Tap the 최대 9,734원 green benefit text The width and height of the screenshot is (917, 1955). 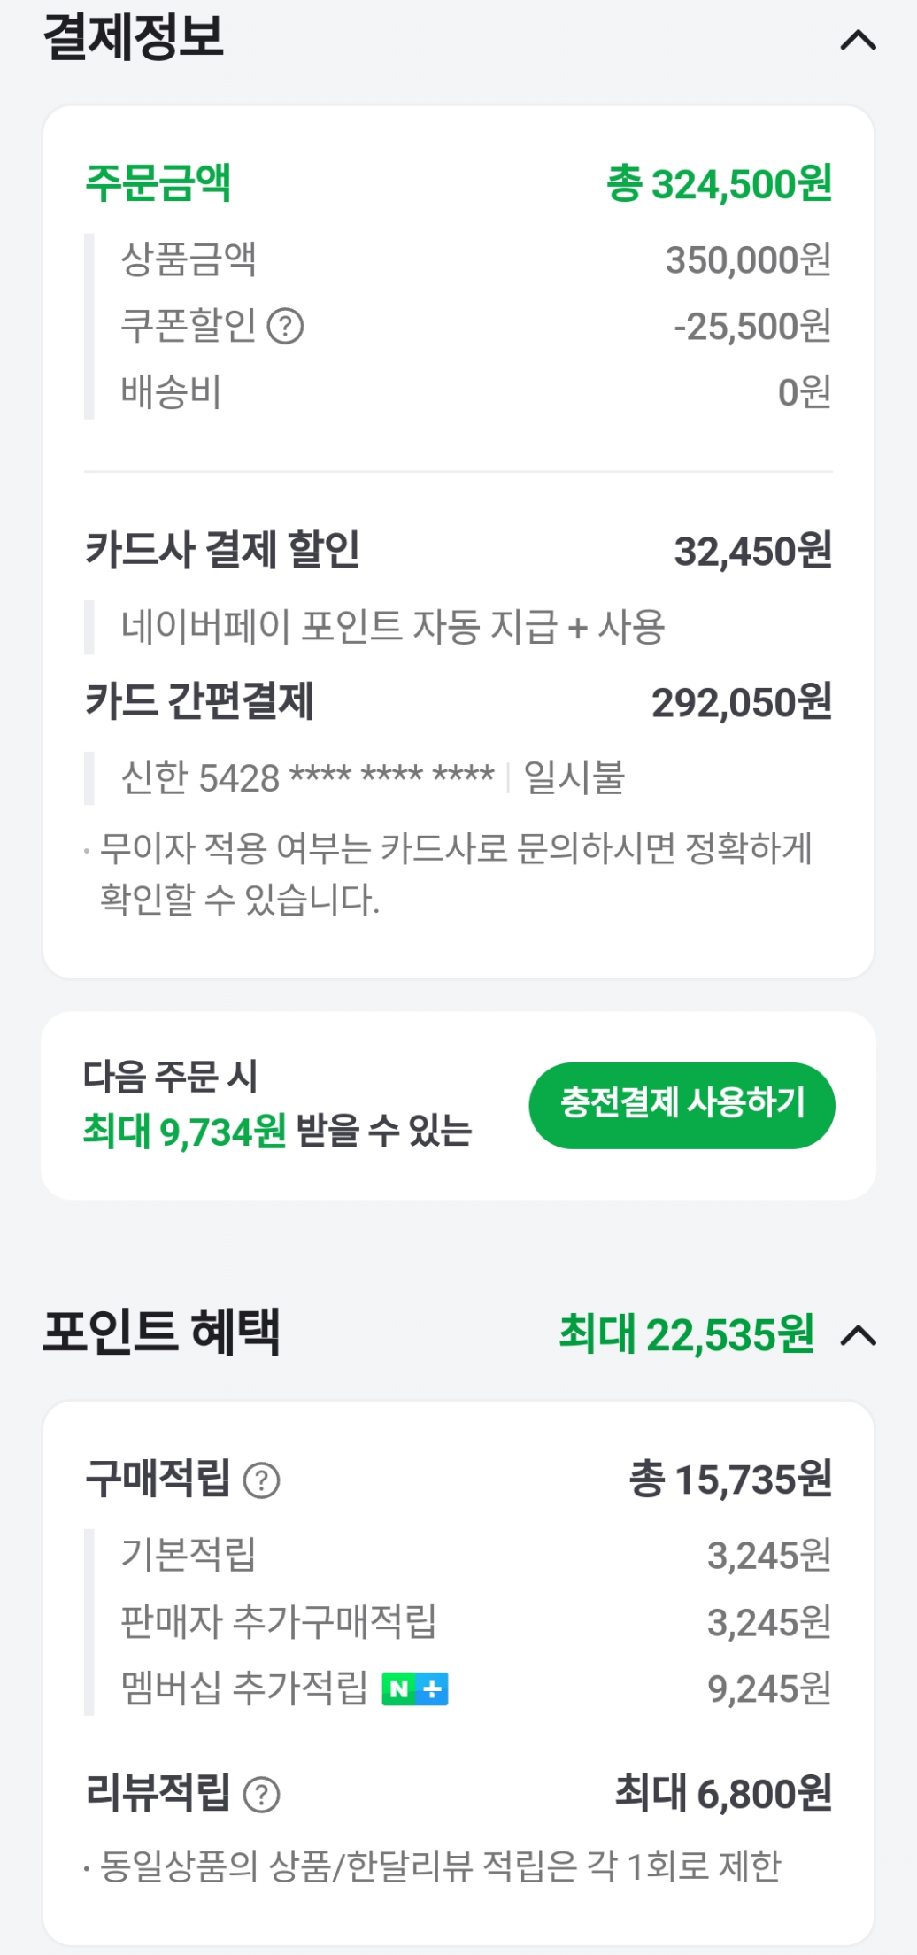(184, 1131)
